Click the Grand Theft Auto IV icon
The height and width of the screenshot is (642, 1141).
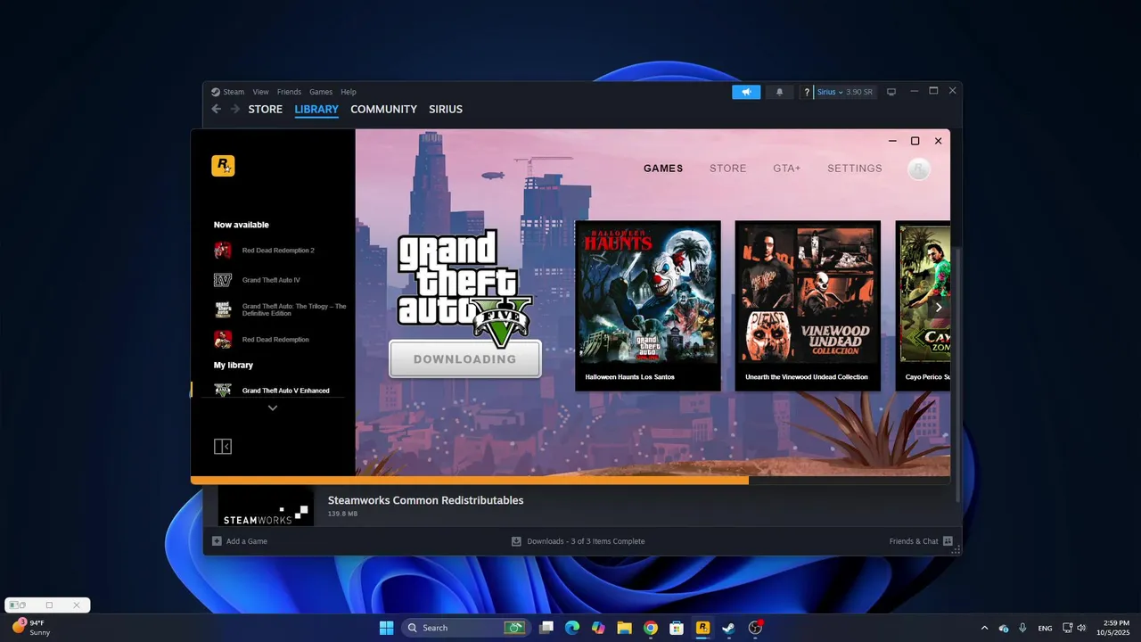tap(223, 280)
